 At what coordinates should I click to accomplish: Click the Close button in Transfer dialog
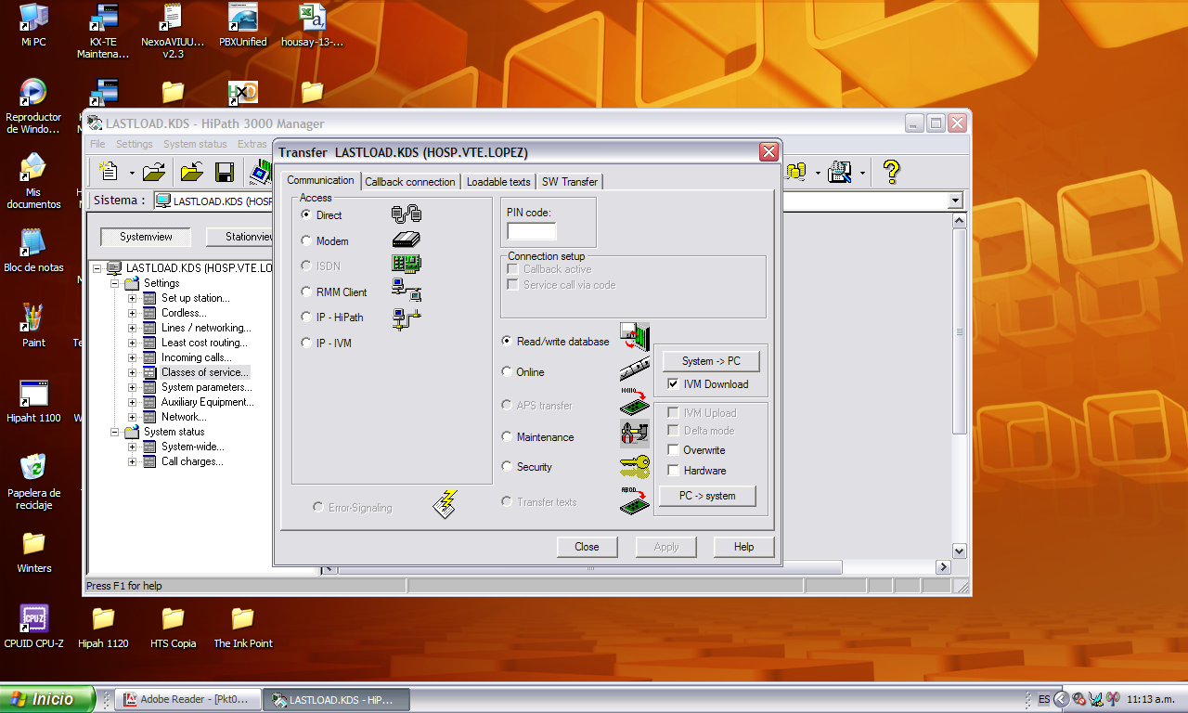click(x=587, y=547)
